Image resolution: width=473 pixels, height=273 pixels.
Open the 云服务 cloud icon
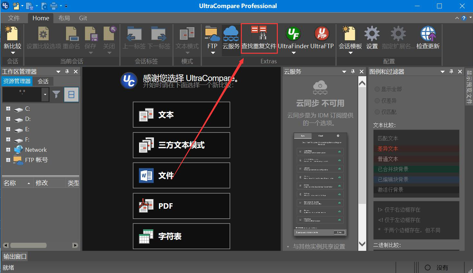[231, 39]
